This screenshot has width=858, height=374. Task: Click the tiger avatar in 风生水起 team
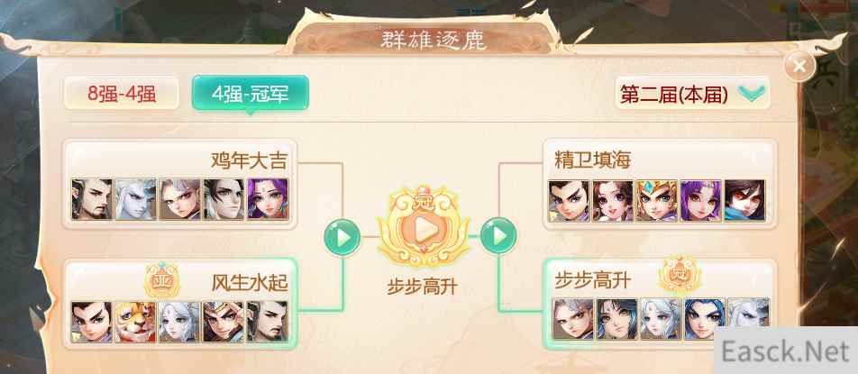coord(135,322)
